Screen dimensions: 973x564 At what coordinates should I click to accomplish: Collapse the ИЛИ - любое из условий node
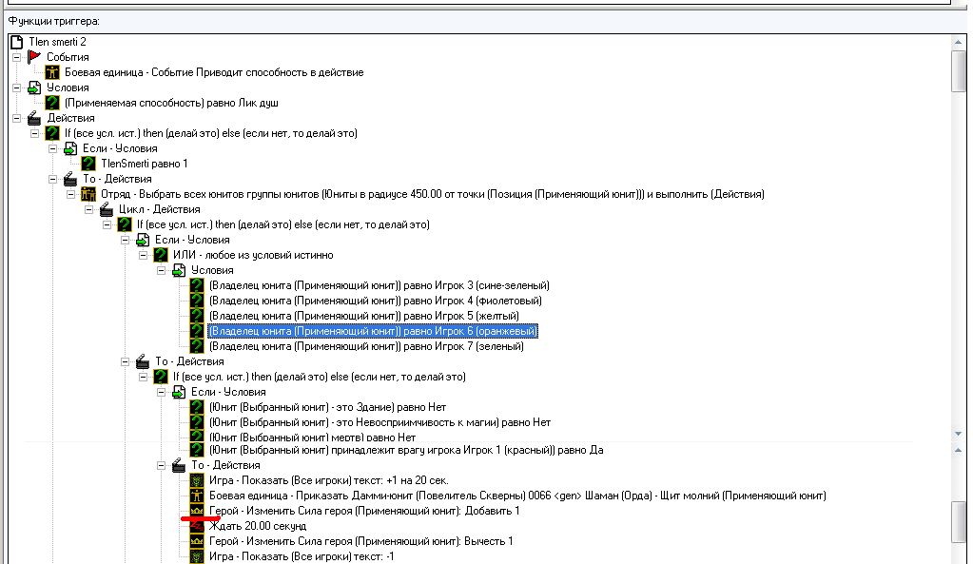coord(143,255)
